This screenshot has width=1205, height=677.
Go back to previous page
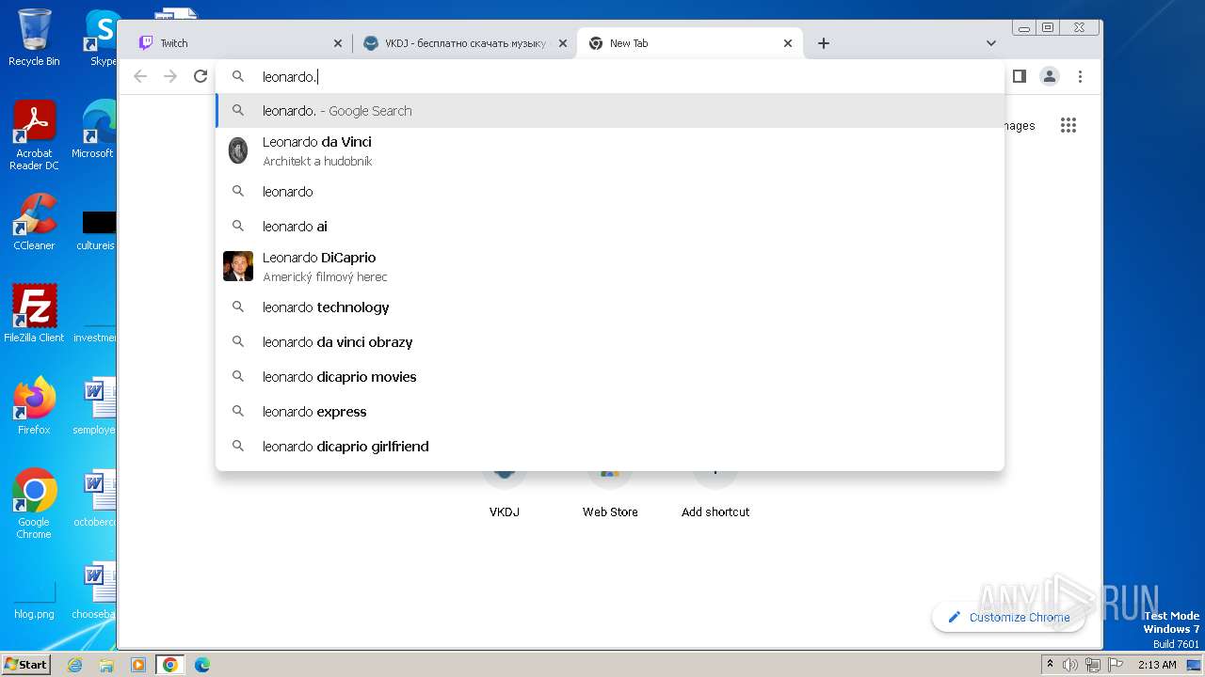click(140, 76)
